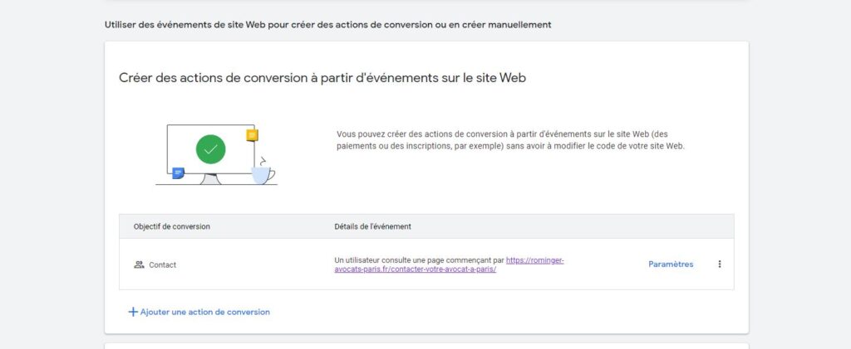Screen dimensions: 851x349
Task: Open the three-dot menu in Contact row
Action: 720,264
